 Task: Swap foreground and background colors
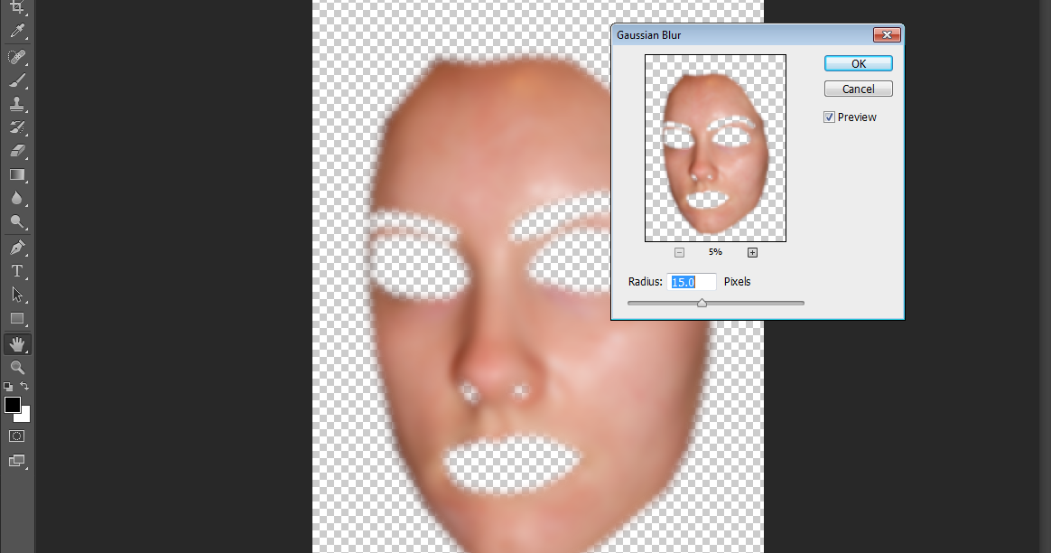point(25,385)
